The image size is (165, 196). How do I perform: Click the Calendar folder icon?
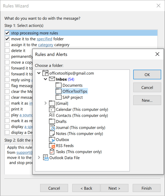(x=52, y=109)
